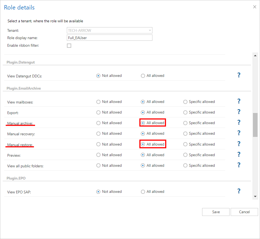
Task: Cancel the role editing dialog
Action: point(244,212)
